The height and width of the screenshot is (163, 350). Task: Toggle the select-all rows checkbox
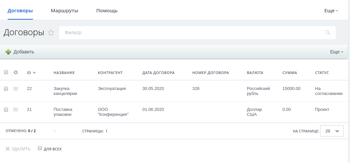tap(6, 72)
